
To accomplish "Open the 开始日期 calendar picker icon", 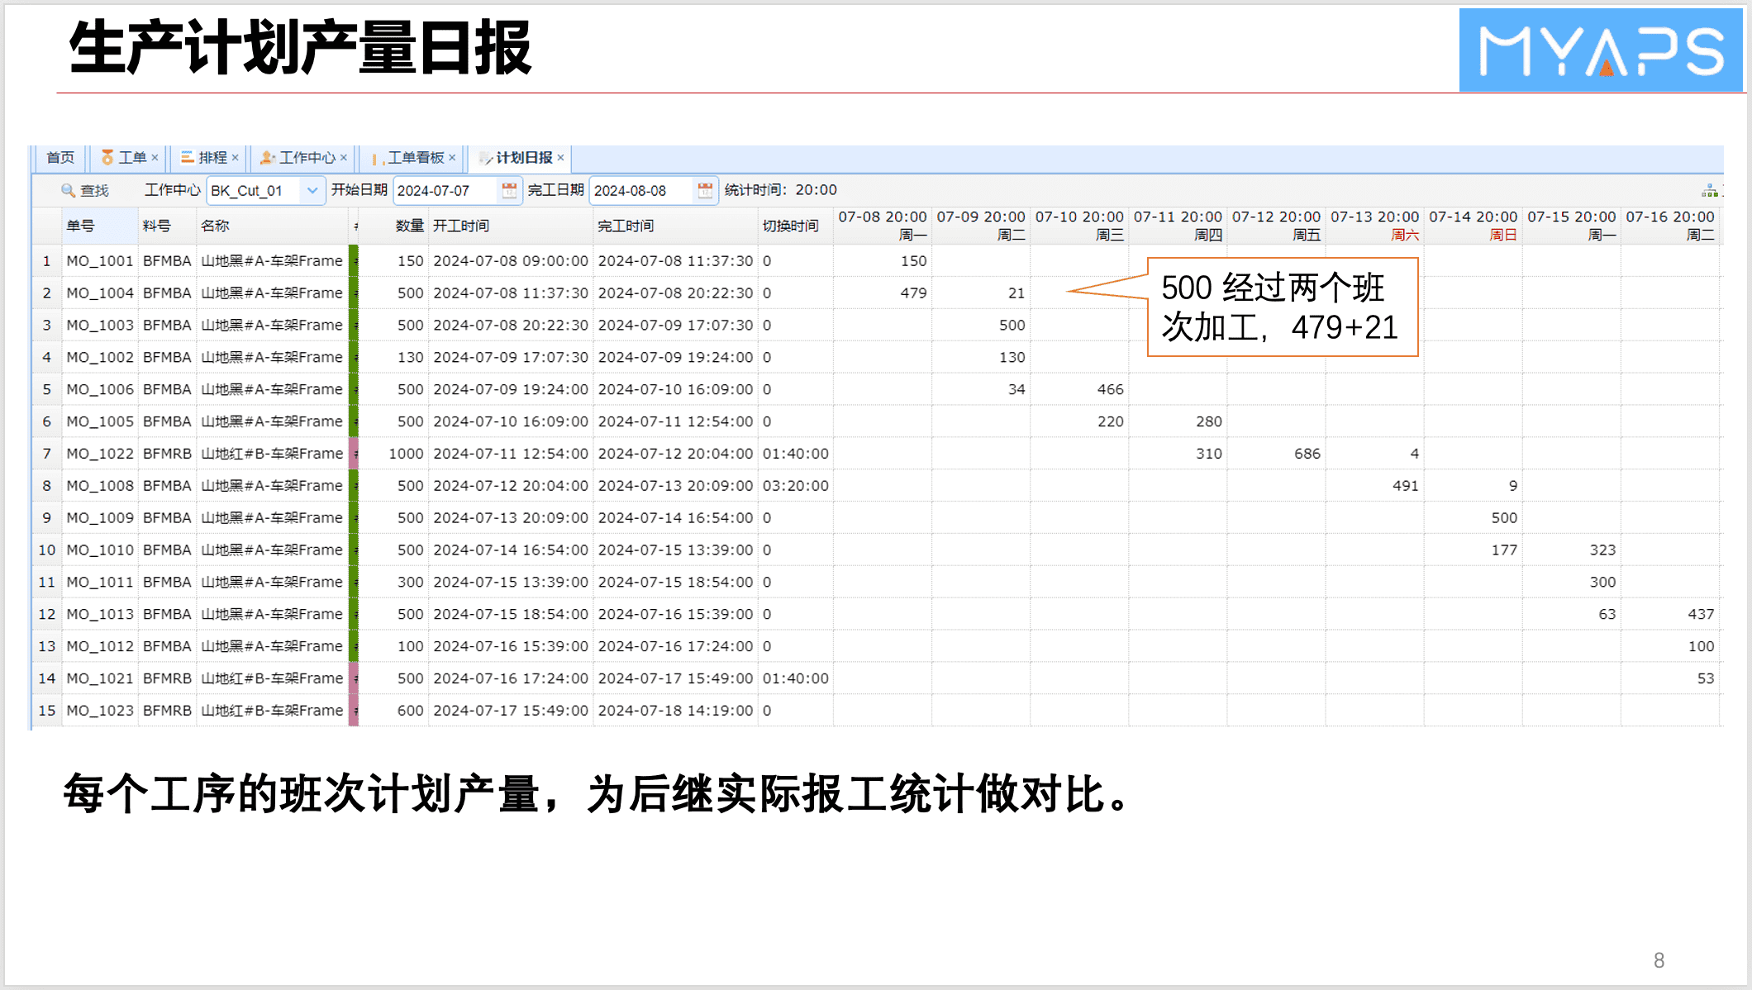I will click(509, 190).
